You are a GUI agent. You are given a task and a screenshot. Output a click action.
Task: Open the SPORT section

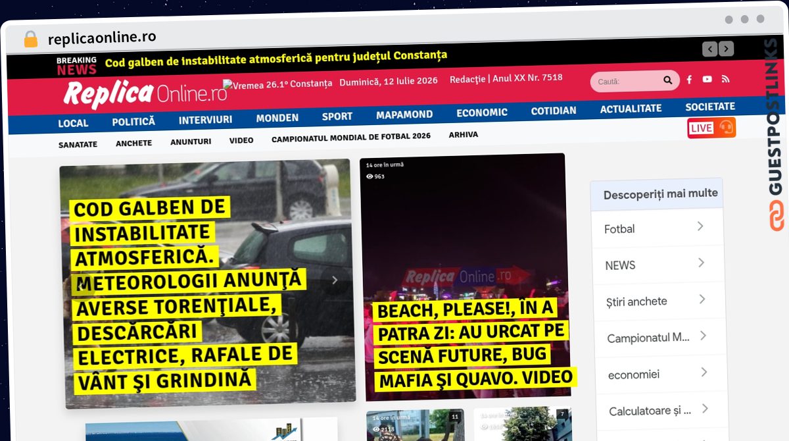click(x=337, y=117)
